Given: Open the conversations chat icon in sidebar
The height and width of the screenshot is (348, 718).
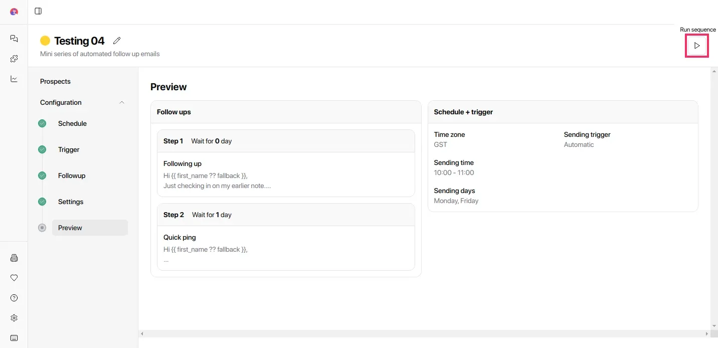Looking at the screenshot, I should (14, 39).
